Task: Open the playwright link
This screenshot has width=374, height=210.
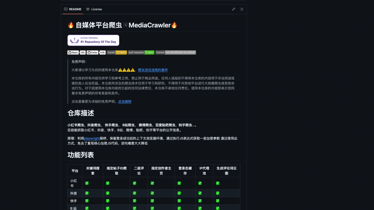Action: 92,139
